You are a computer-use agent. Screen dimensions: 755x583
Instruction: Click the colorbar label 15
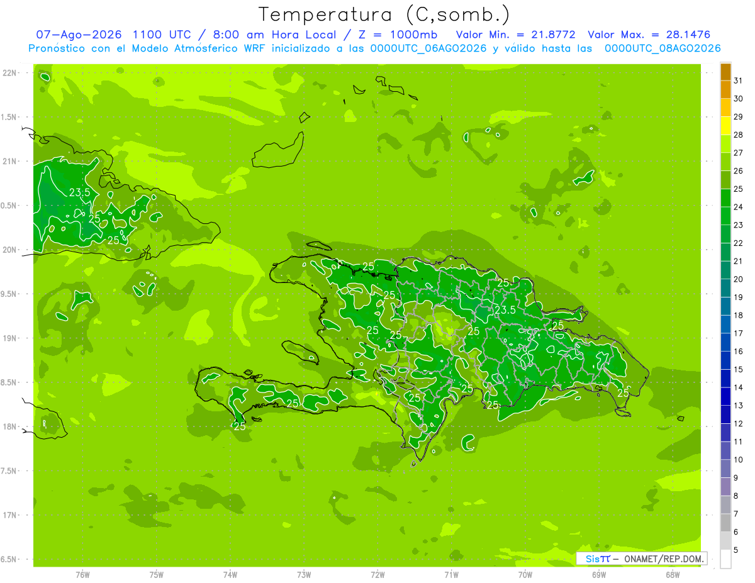click(738, 369)
